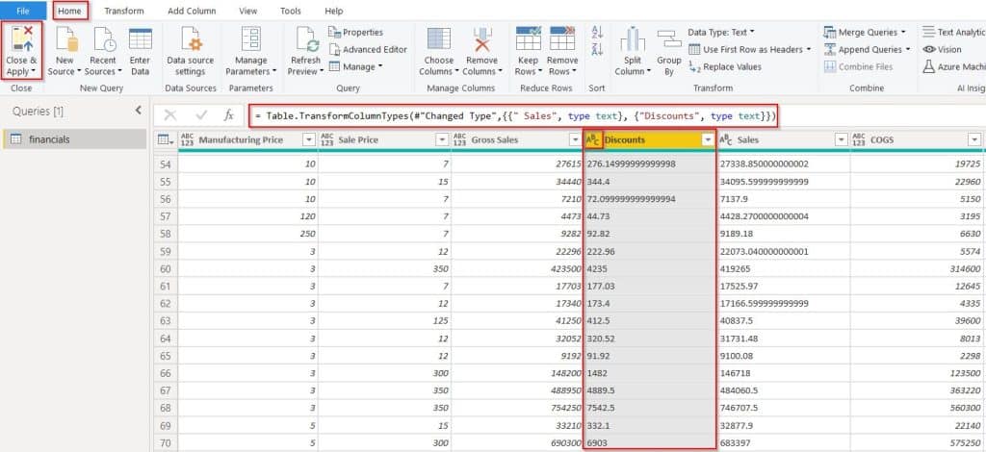The width and height of the screenshot is (986, 452).
Task: Select the financials query
Action: 74,139
